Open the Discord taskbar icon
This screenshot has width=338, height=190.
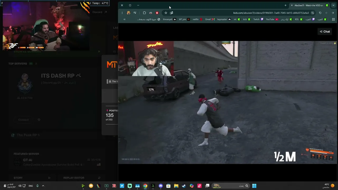[161, 186]
